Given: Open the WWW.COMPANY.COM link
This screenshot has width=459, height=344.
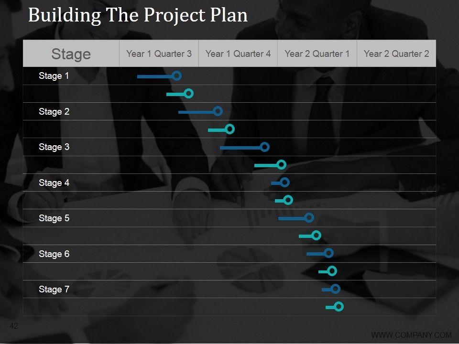Looking at the screenshot, I should coord(411,334).
